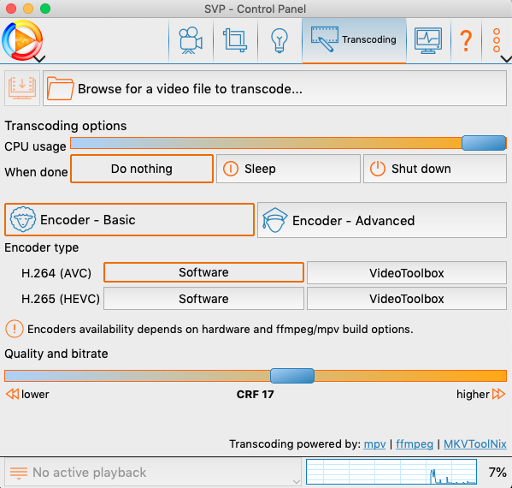512x488 pixels.
Task: Click the higher quality forward arrows
Action: point(498,394)
